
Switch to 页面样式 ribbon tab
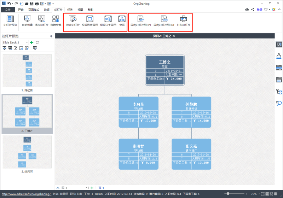(x=34, y=10)
